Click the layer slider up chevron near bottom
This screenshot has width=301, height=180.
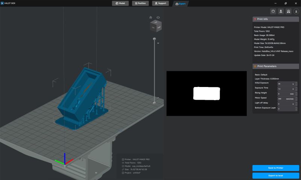[x=158, y=98]
